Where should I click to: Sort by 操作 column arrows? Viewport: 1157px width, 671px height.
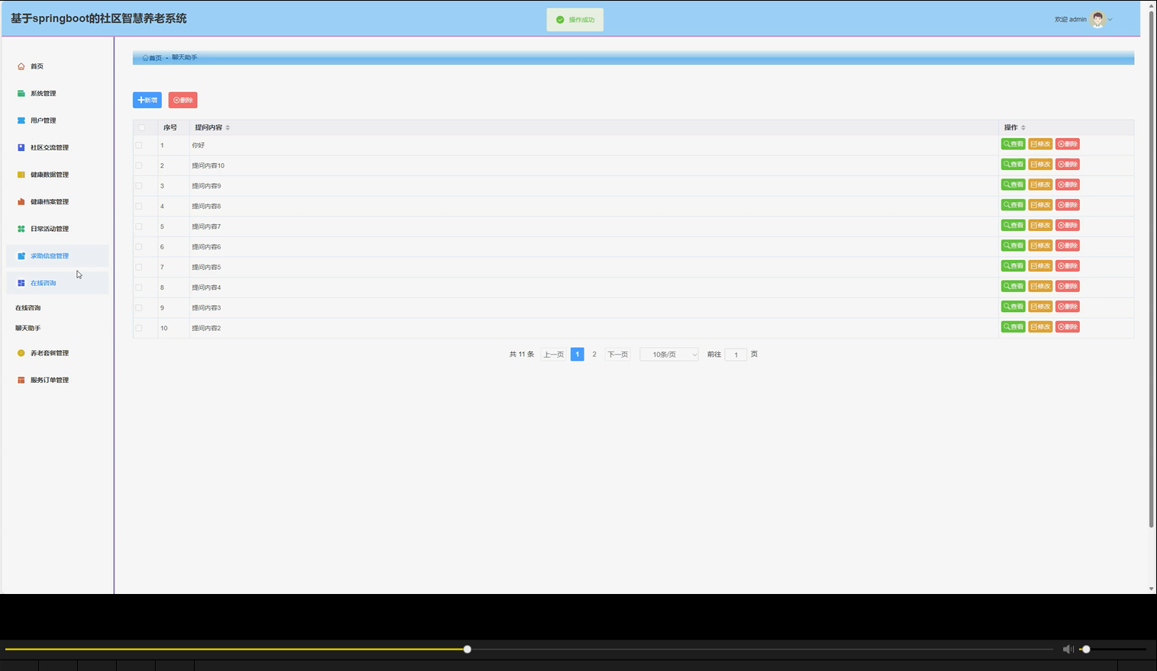pyautogui.click(x=1023, y=127)
